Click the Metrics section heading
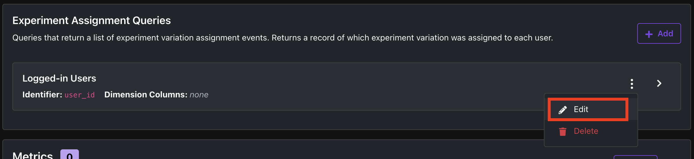 tap(33, 155)
